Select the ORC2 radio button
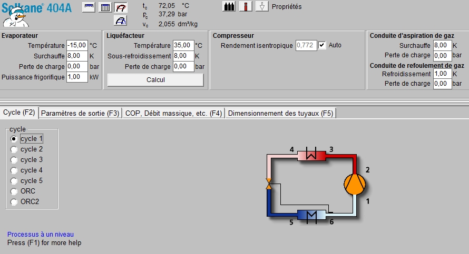The height and width of the screenshot is (254, 469). [14, 202]
